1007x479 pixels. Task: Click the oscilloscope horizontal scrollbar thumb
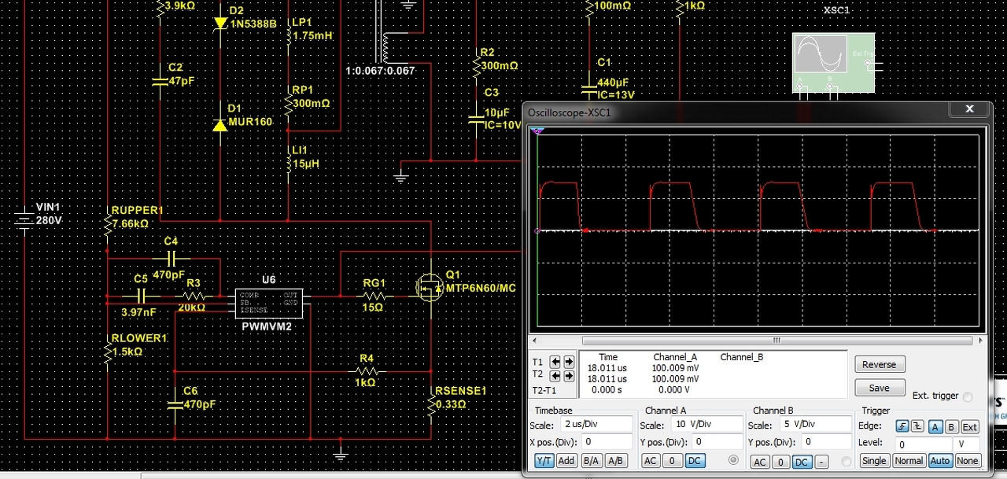776,341
